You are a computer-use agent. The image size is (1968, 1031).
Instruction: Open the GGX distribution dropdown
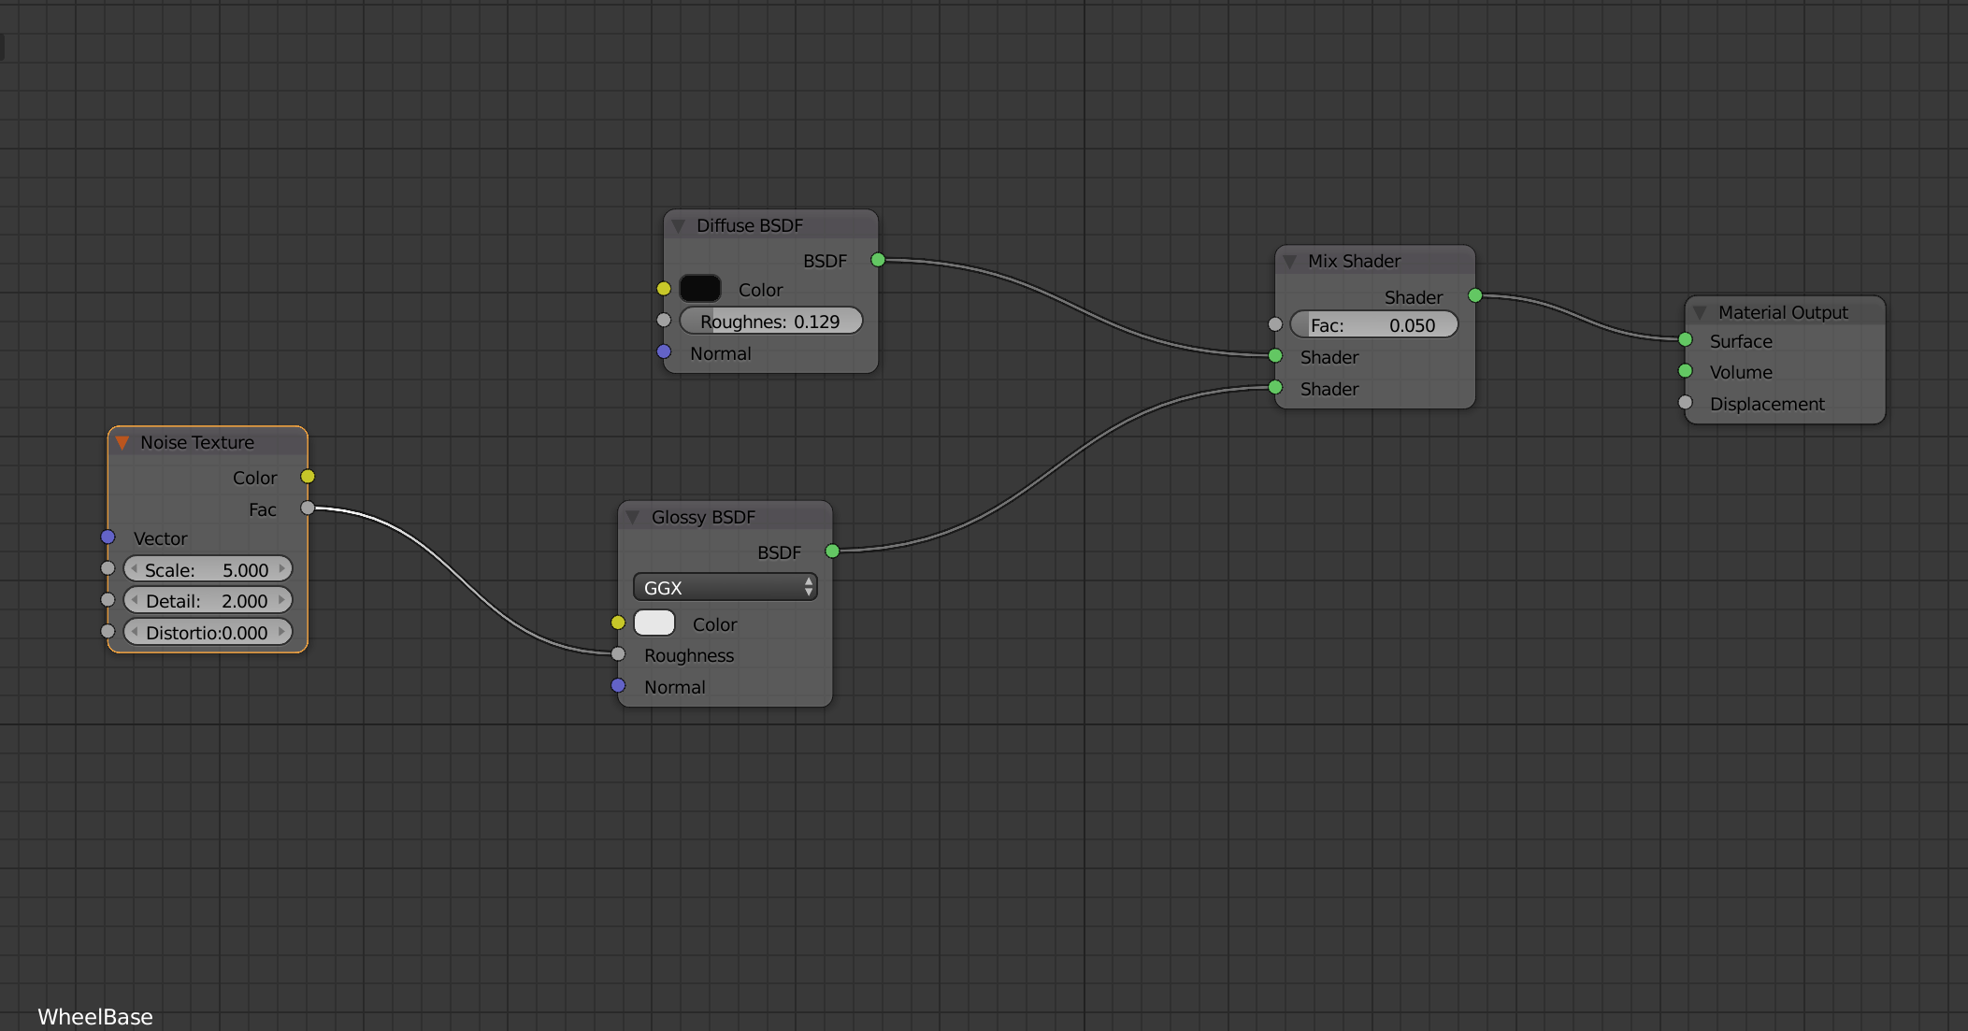725,587
